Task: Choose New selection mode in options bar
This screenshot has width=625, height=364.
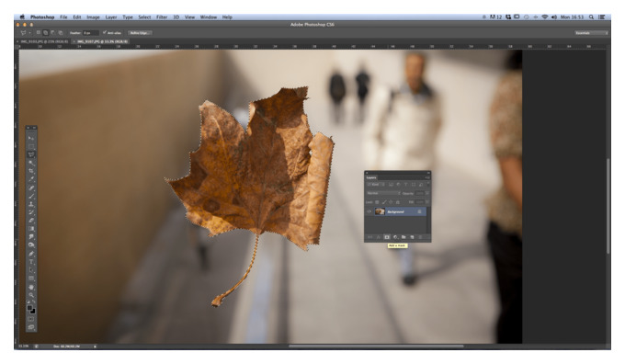Action: (x=39, y=33)
